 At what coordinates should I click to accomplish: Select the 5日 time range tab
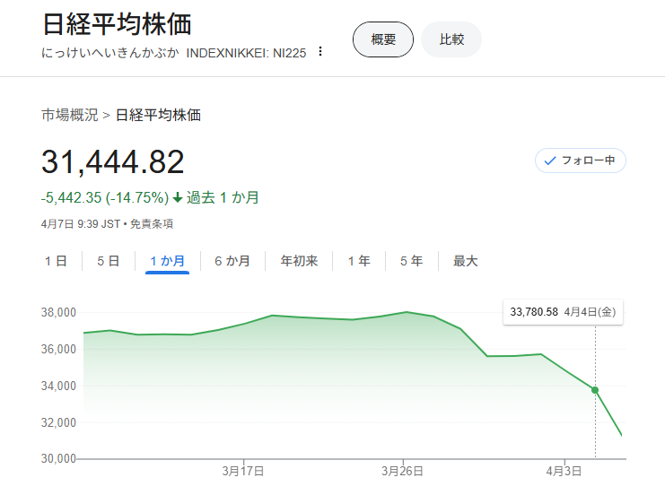[x=109, y=261]
